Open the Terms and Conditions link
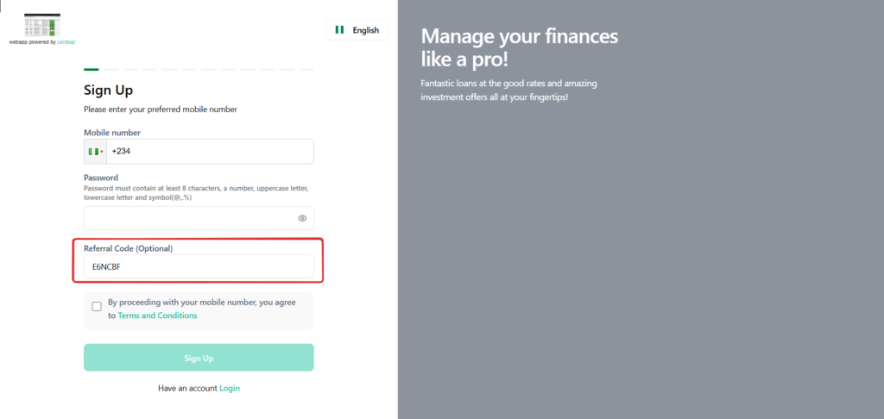 coord(157,316)
